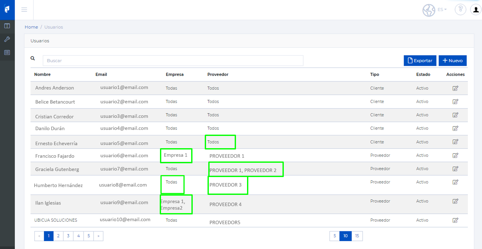482x249 pixels.
Task: Open the ES language dropdown
Action: click(441, 10)
